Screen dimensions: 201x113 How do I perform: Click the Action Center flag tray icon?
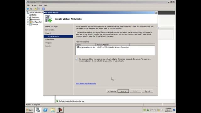(151, 110)
